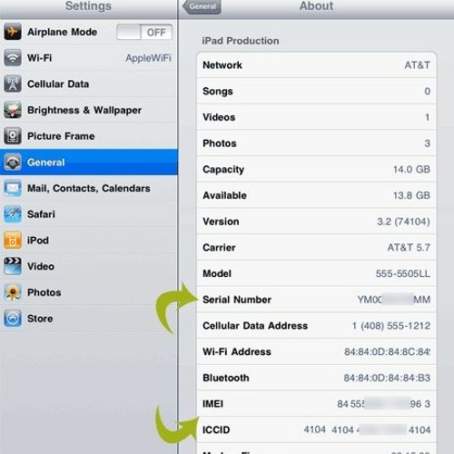Viewport: 454px width, 454px height.
Task: Open Brightness & Wallpaper settings
Action: coord(89,110)
